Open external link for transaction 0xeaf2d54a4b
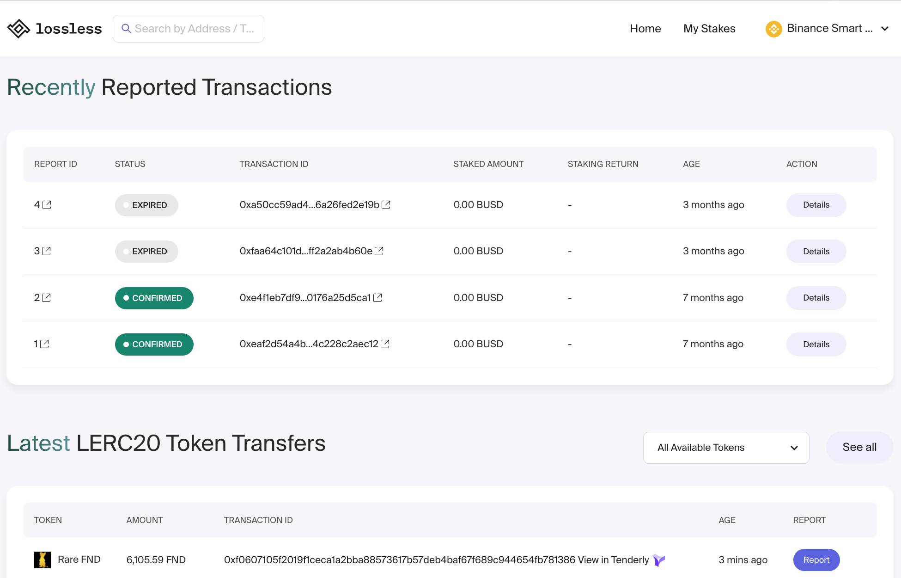This screenshot has width=901, height=578. [385, 344]
